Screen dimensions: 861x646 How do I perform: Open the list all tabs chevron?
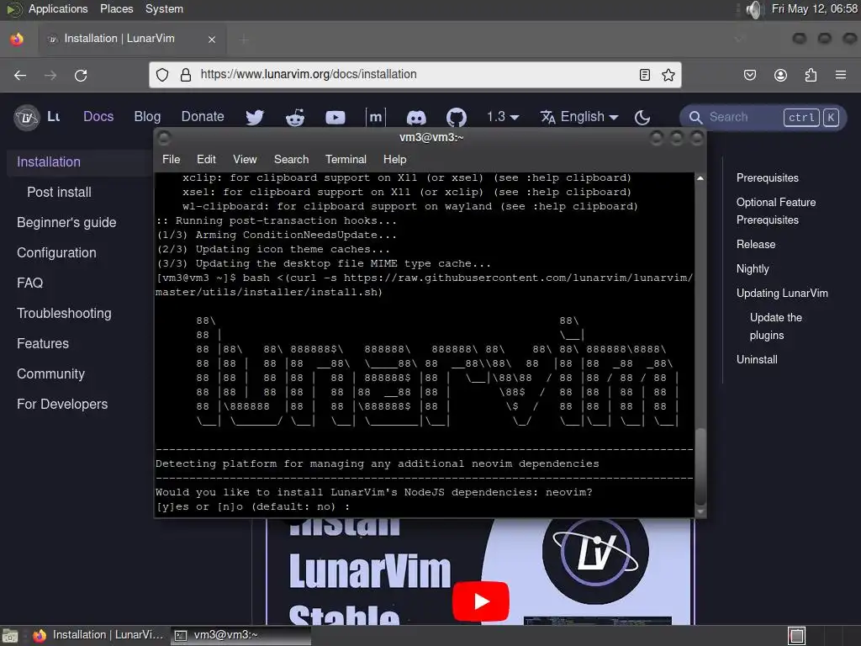pyautogui.click(x=739, y=39)
